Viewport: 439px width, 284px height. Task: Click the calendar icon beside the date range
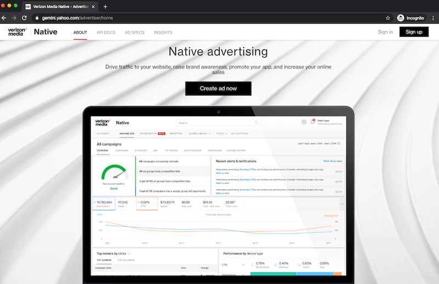pos(339,143)
